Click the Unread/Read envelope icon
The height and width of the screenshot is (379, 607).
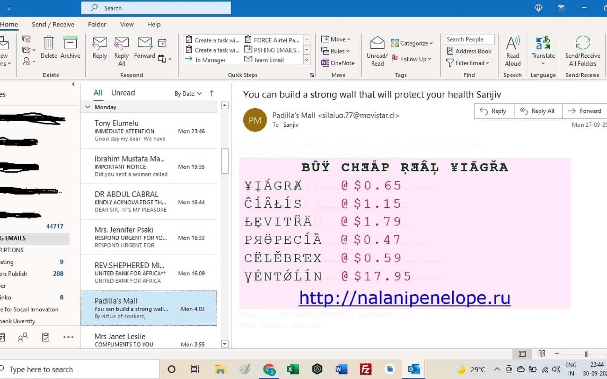[377, 51]
